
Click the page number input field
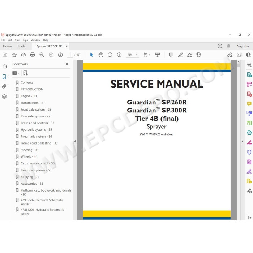(70, 55)
